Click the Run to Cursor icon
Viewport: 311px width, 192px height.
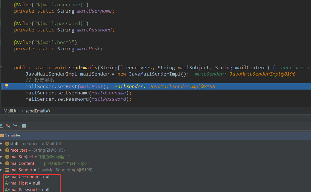[15, 126]
